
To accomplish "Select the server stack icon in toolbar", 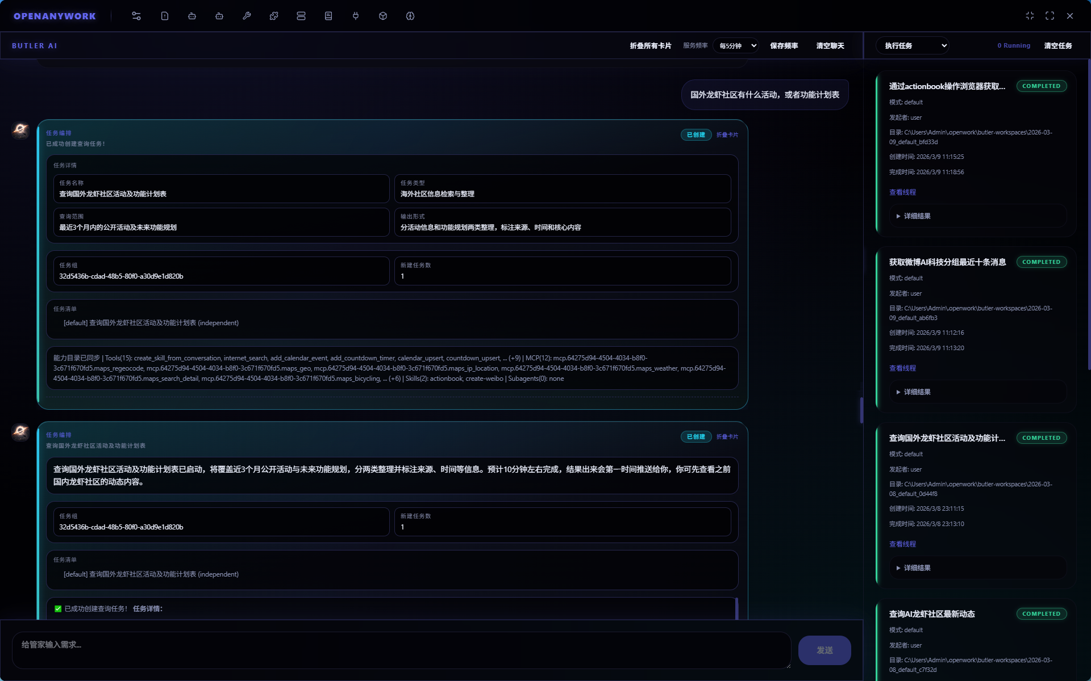I will click(x=301, y=16).
